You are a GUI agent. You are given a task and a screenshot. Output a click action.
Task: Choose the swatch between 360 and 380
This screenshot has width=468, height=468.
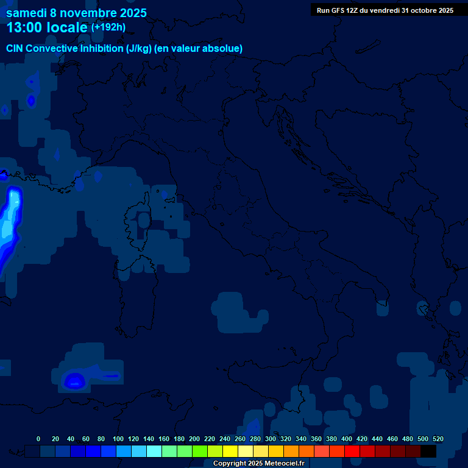point(322,451)
